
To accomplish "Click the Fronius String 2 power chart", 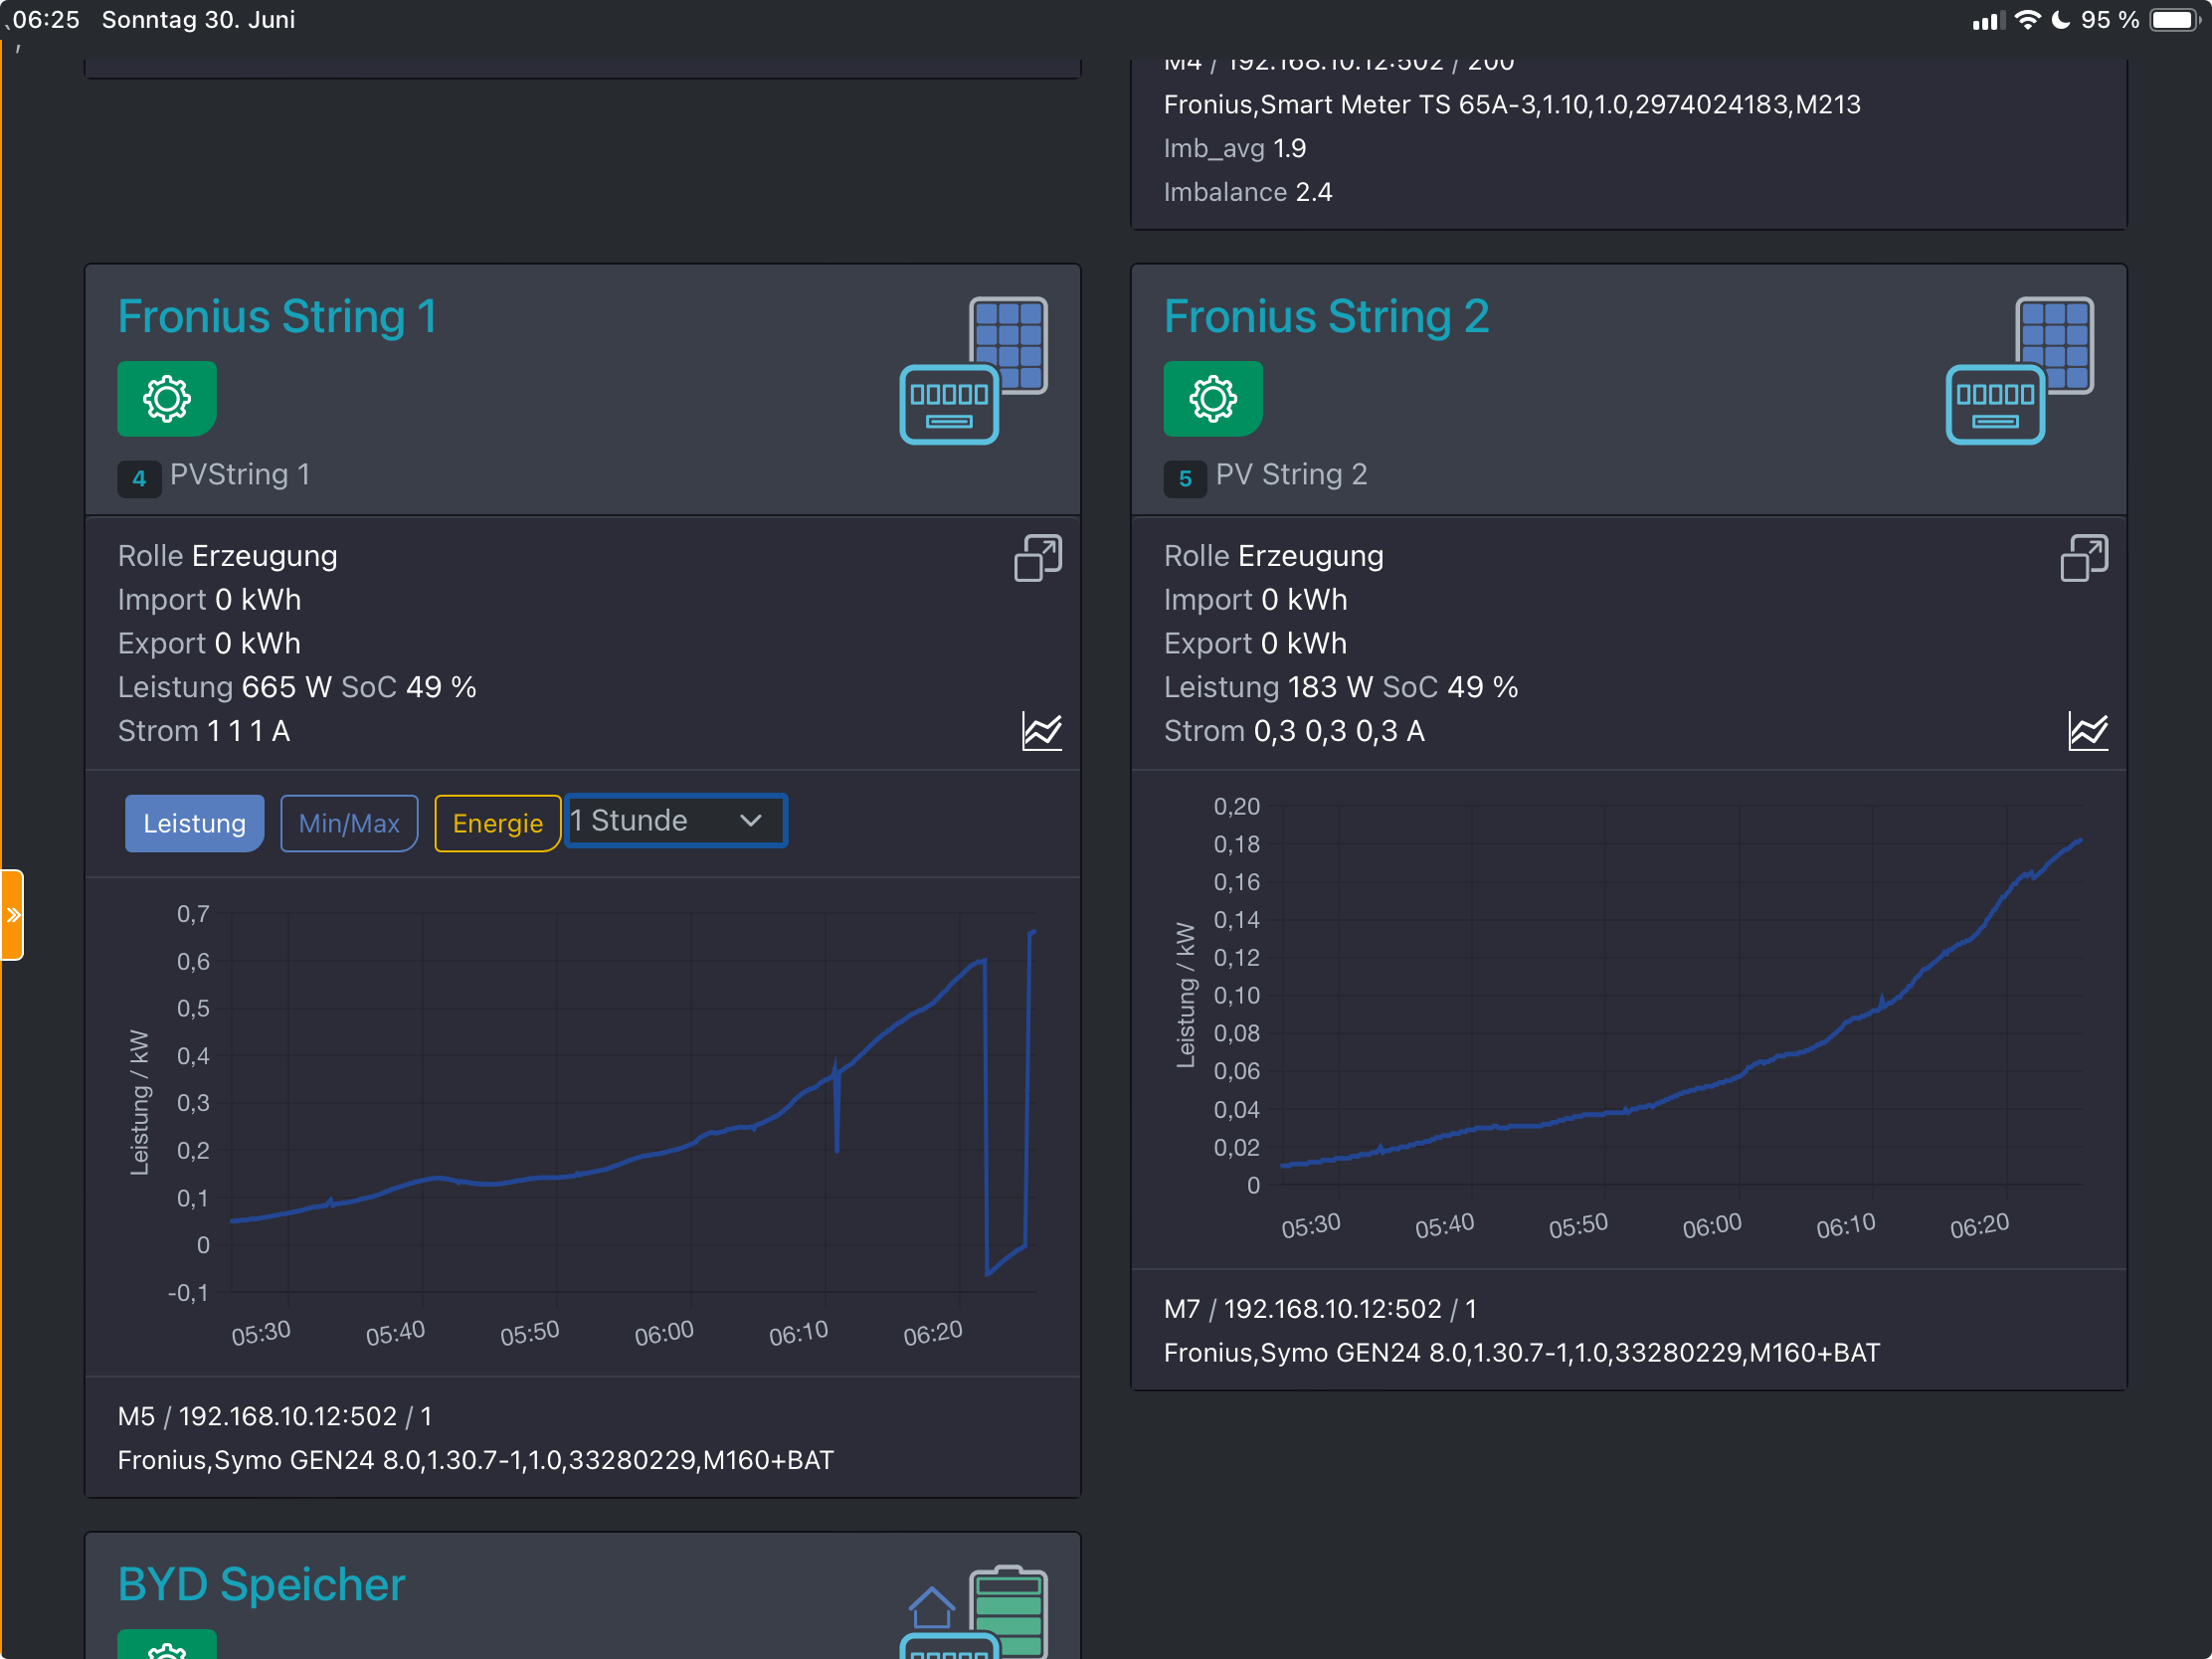I will [x=1629, y=1018].
